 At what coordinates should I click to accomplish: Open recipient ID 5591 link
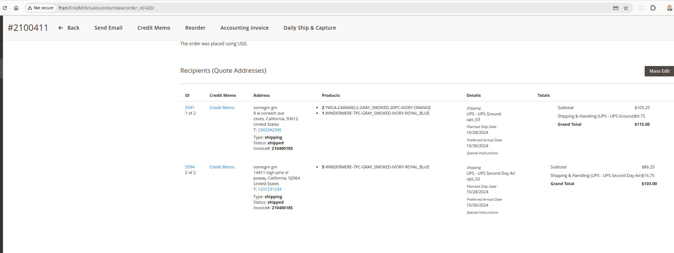pos(189,108)
